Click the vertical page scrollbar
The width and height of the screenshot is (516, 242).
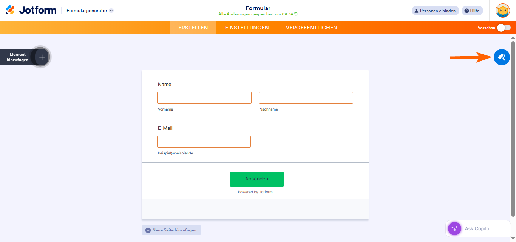pos(513,128)
